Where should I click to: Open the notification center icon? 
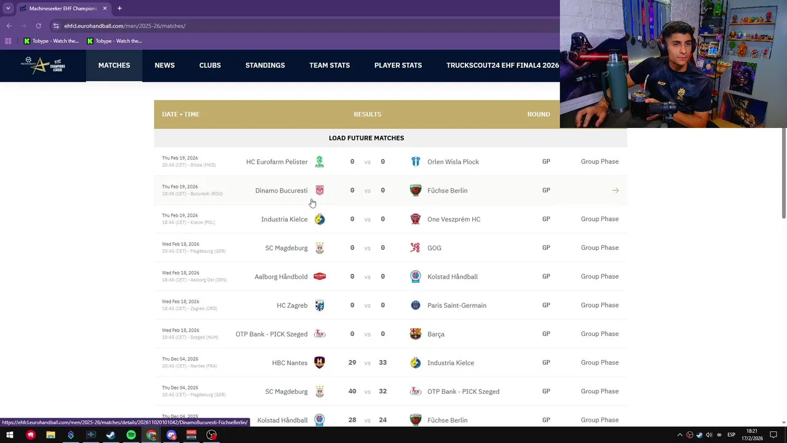pos(773,435)
